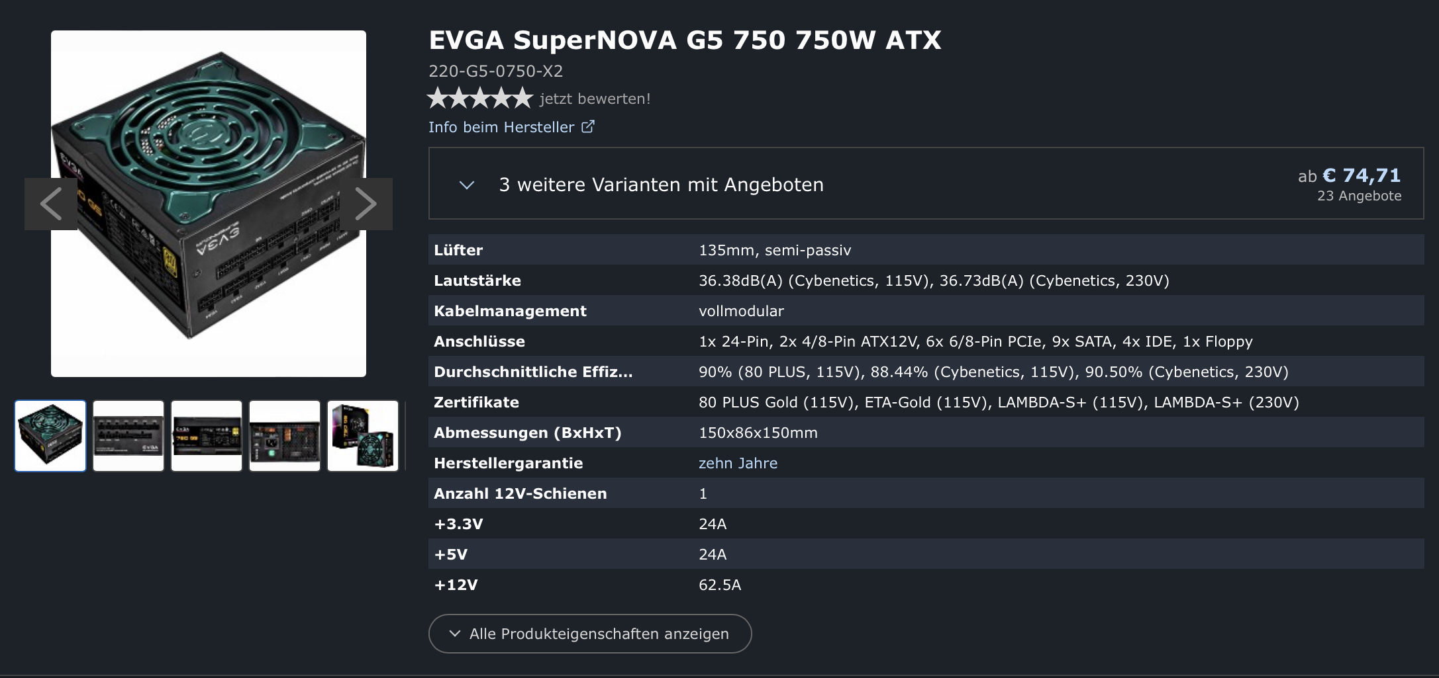1439x678 pixels.
Task: Click chevron next to weitere Varianten
Action: (x=467, y=185)
